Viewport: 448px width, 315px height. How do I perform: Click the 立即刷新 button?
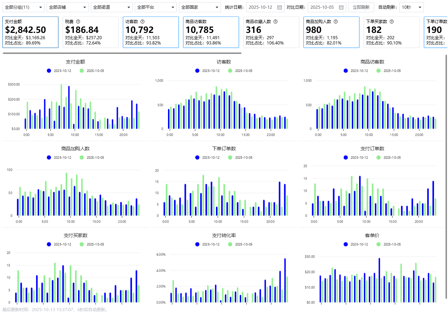pos(361,7)
